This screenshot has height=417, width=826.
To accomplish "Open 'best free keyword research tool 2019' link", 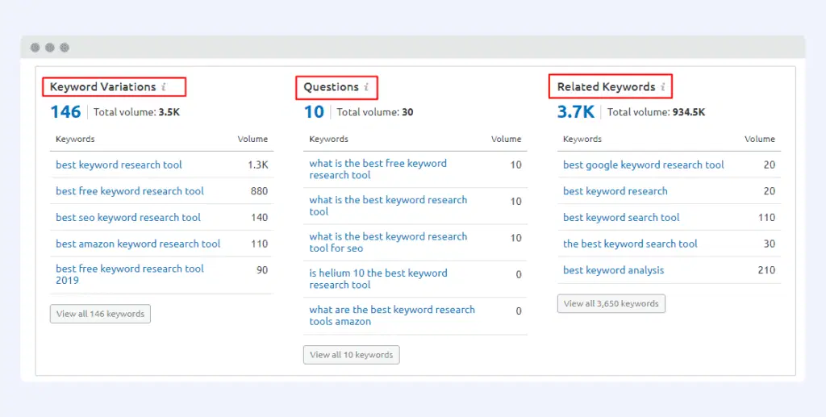I will click(130, 274).
